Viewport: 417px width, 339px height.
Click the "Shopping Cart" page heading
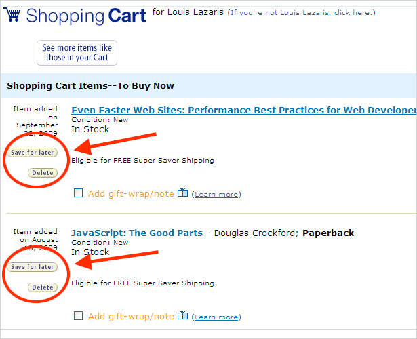86,16
